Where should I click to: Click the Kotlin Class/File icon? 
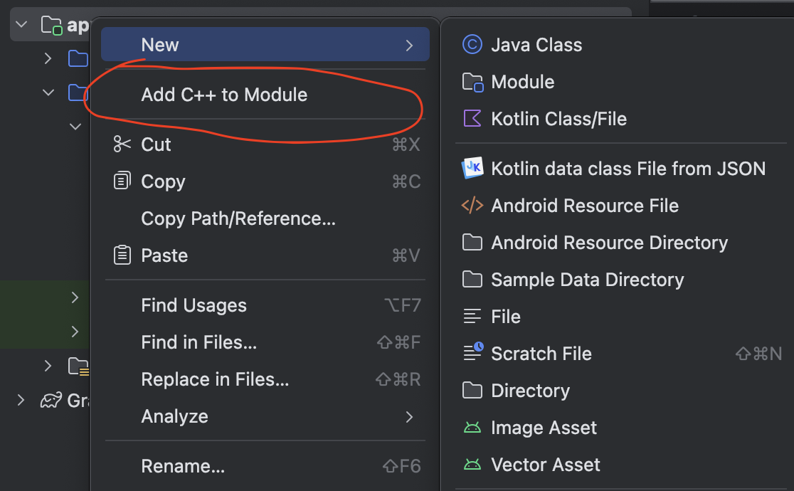(472, 119)
